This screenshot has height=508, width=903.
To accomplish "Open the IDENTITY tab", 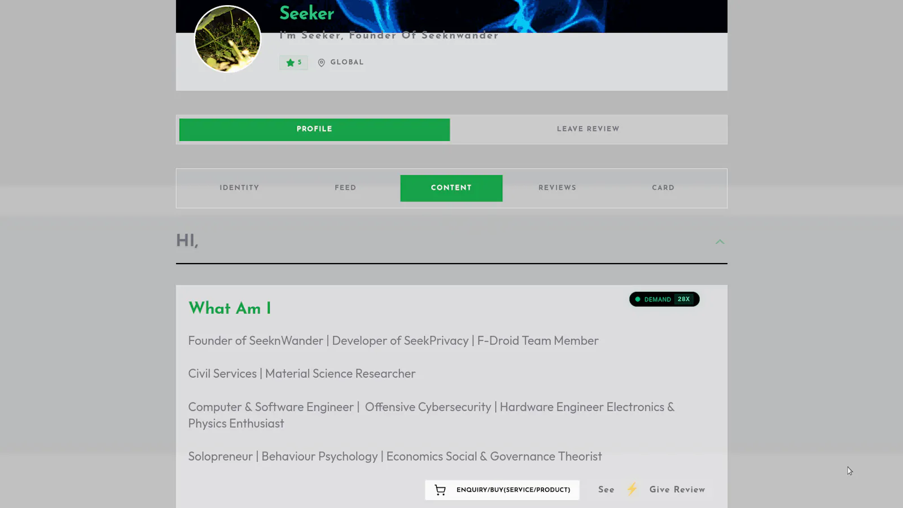I will pos(239,188).
